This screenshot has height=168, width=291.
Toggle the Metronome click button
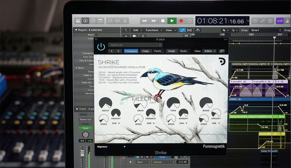287,21
